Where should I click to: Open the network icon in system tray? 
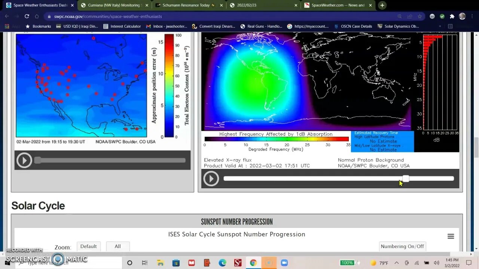[417, 263]
